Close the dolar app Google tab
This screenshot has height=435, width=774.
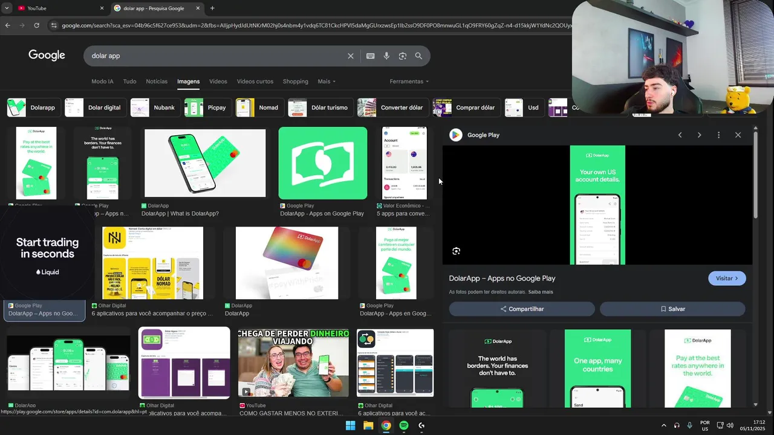[x=198, y=8]
